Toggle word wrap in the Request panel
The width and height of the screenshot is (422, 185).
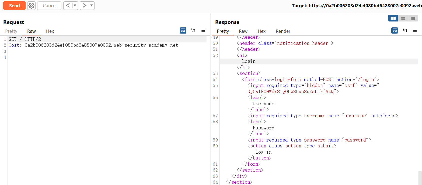tap(183, 31)
